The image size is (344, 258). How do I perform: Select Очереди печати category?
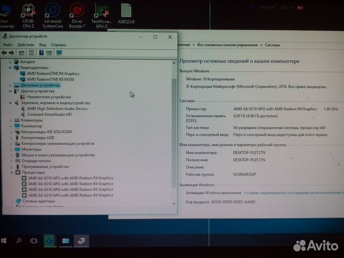pos(36,161)
